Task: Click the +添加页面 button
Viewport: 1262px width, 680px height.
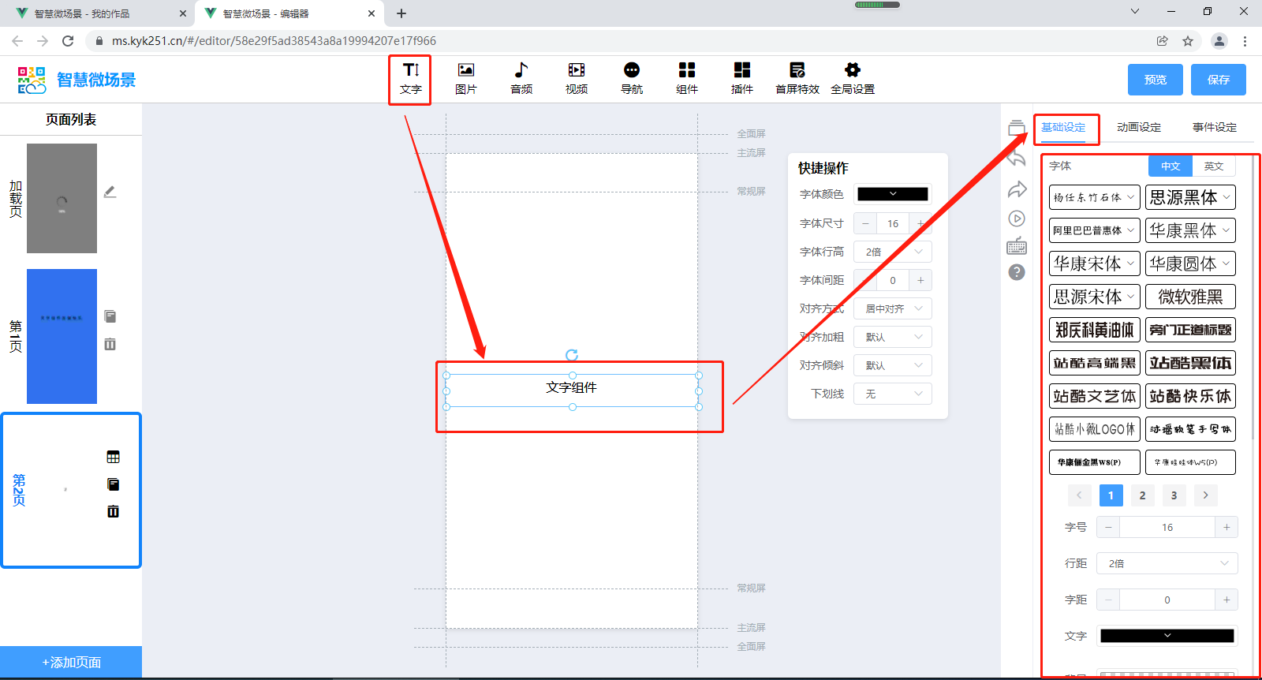Action: click(x=71, y=663)
